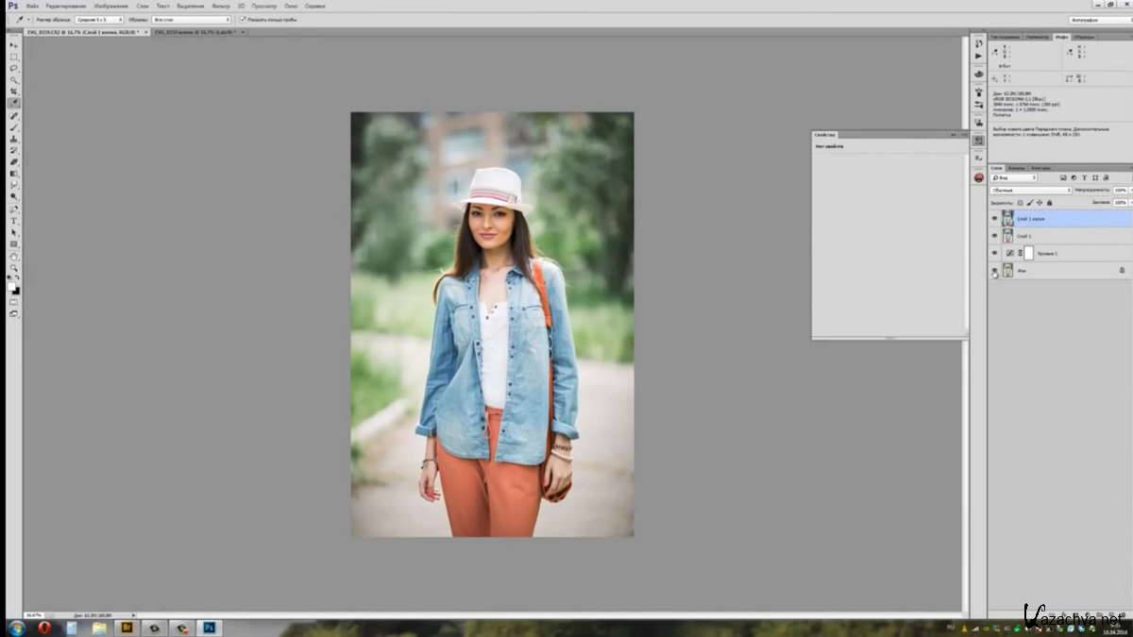1133x637 pixels.
Task: Select the Lasso tool
Action: point(14,68)
